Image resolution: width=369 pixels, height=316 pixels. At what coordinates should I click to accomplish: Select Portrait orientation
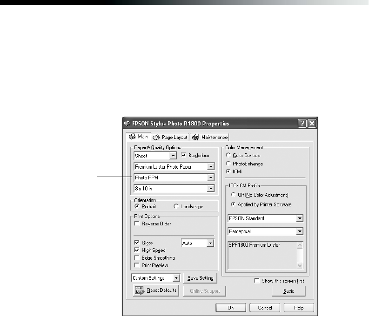click(137, 206)
